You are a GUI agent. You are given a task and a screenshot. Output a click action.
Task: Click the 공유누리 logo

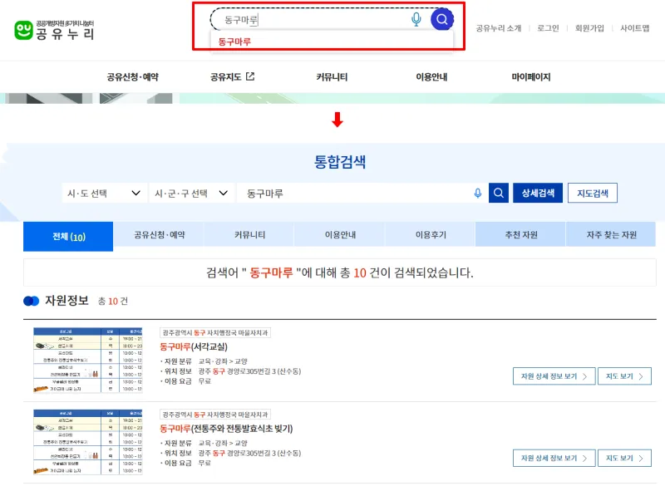55,30
